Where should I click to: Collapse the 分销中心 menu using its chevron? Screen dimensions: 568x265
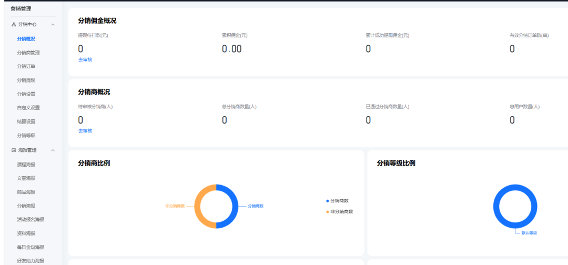[x=53, y=25]
